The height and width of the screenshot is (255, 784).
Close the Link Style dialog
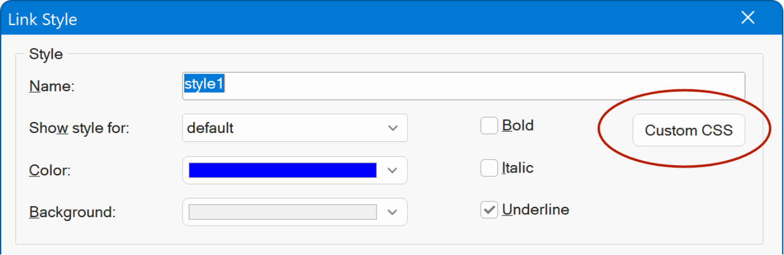[748, 18]
